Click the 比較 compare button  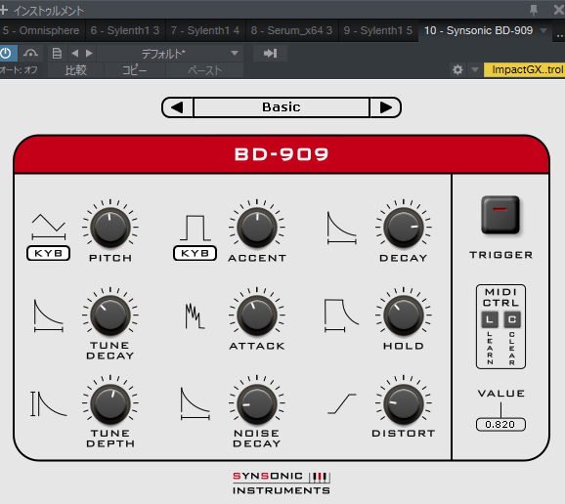(x=75, y=70)
